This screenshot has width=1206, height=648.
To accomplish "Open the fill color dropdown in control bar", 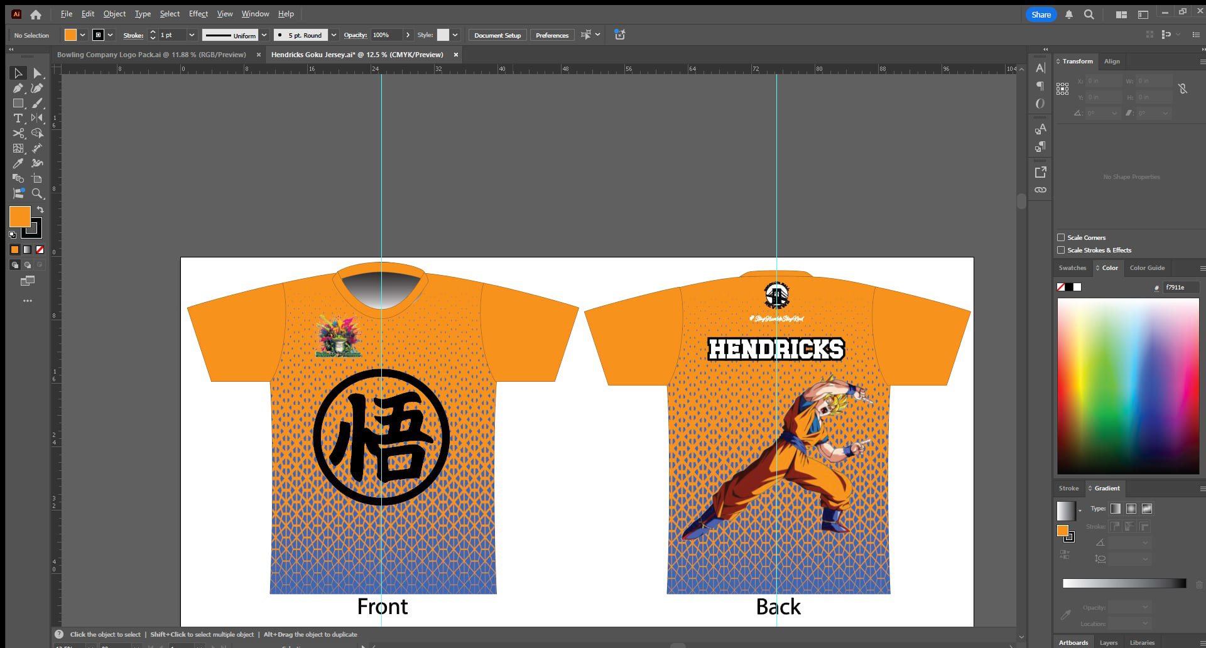I will 82,35.
